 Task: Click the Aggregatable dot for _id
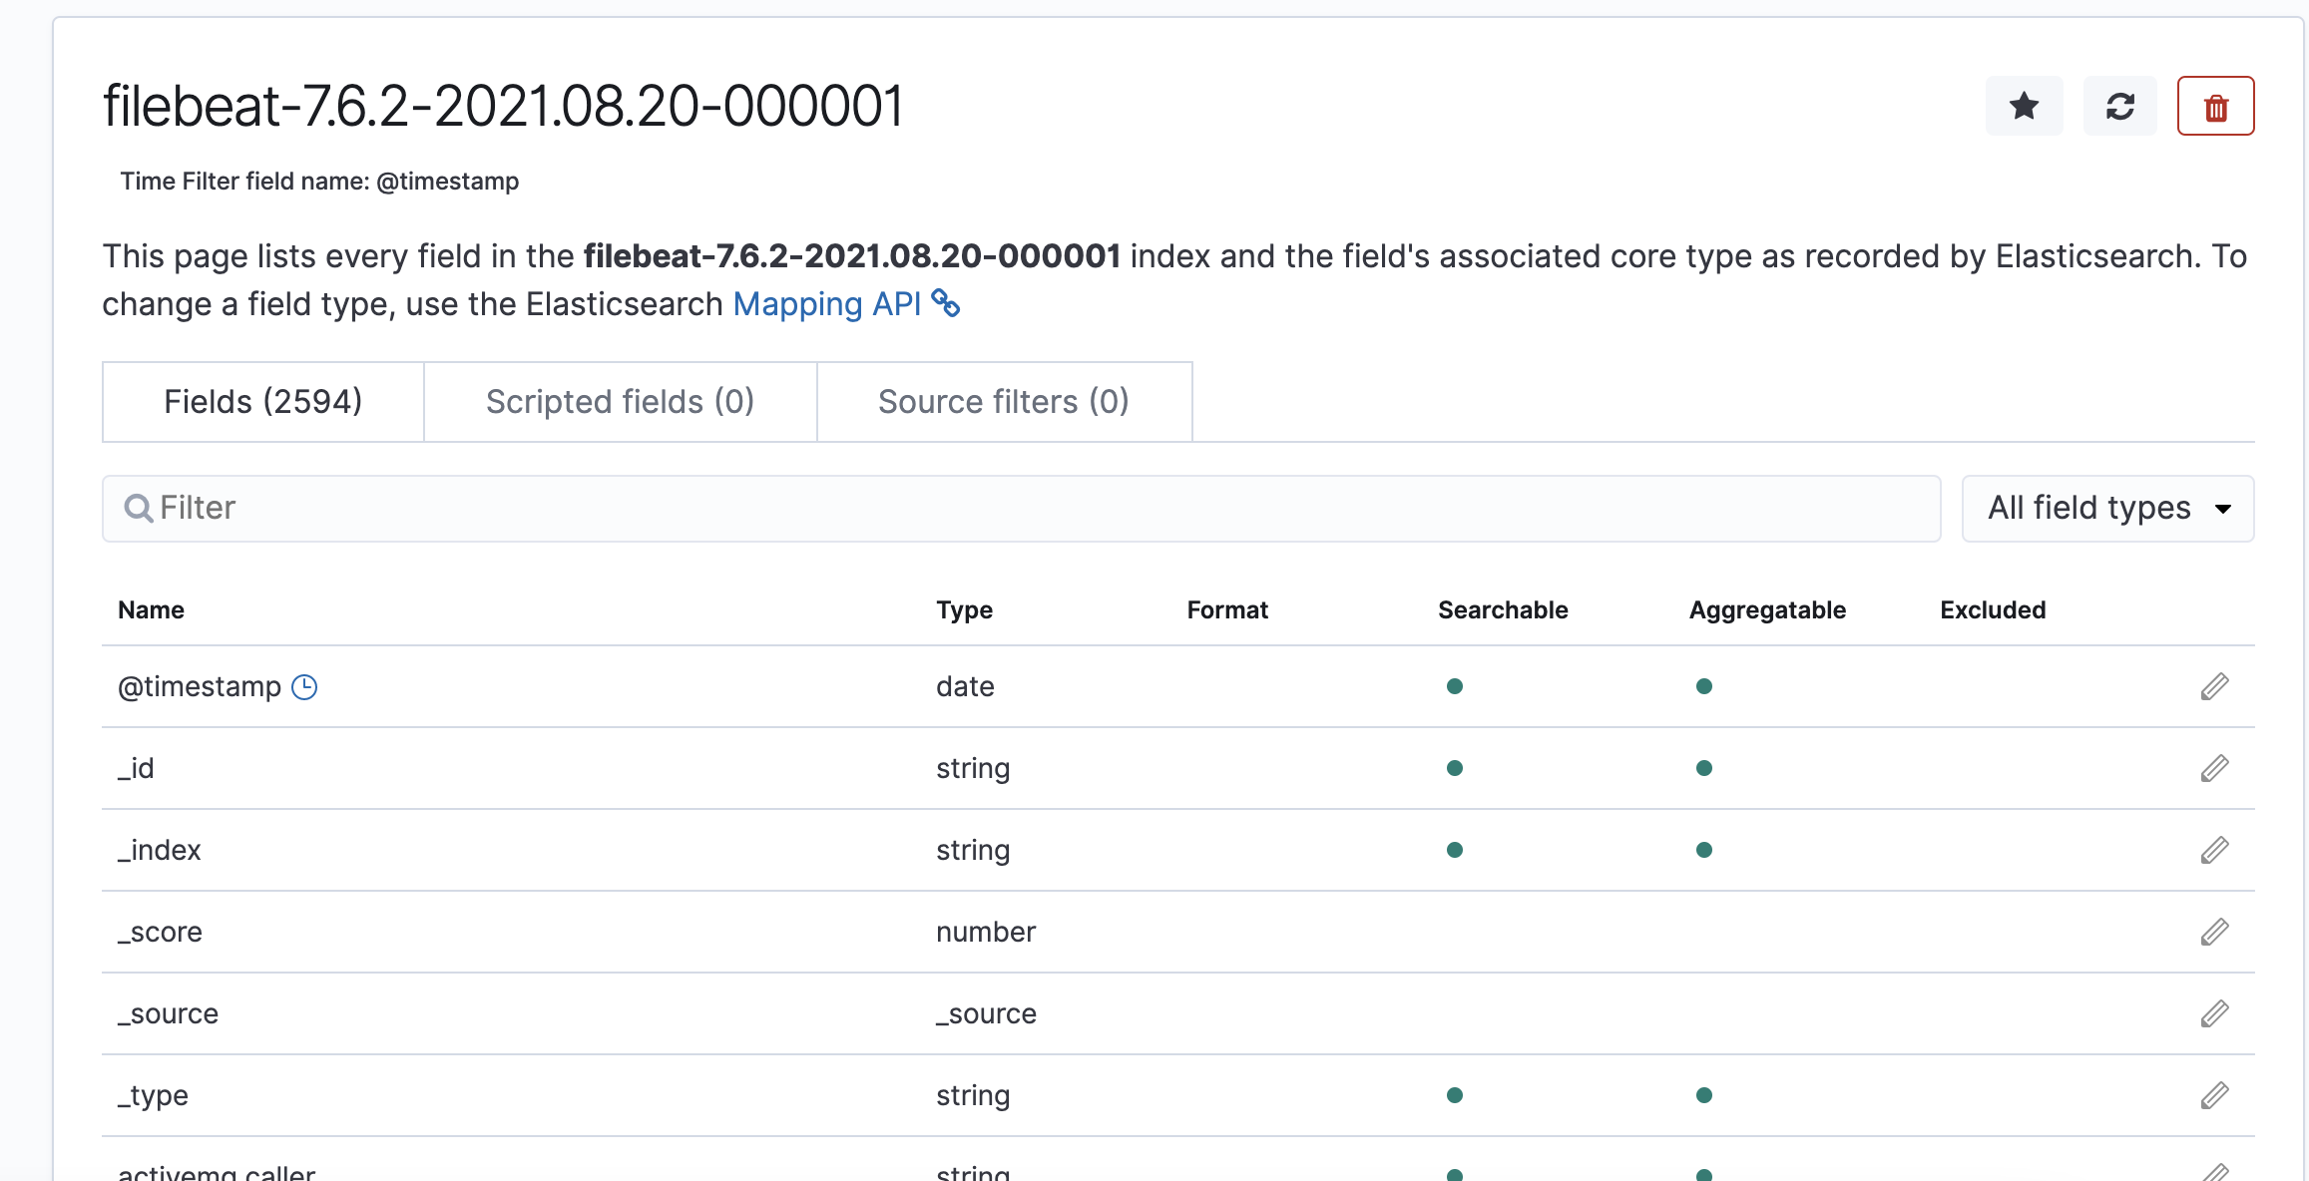tap(1704, 768)
